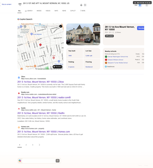This screenshot has height=168, width=153.
Task: Open the realtor.com listing result title
Action: (x=44, y=97)
